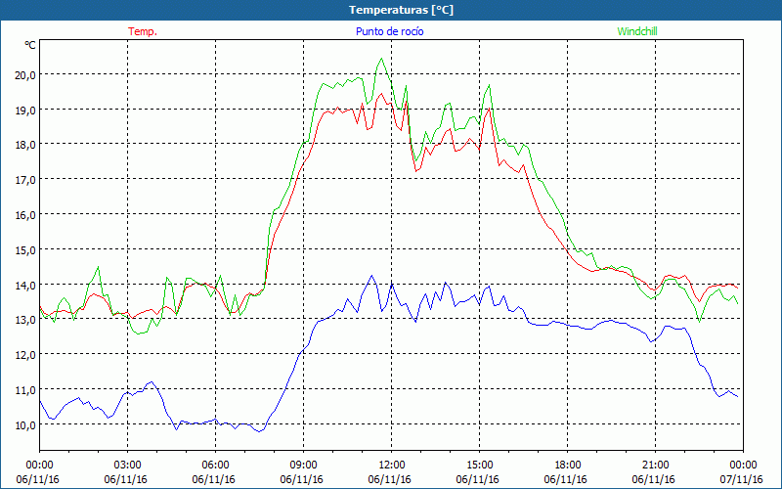
Task: Click the '09:00' time axis label
Action: pyautogui.click(x=303, y=466)
